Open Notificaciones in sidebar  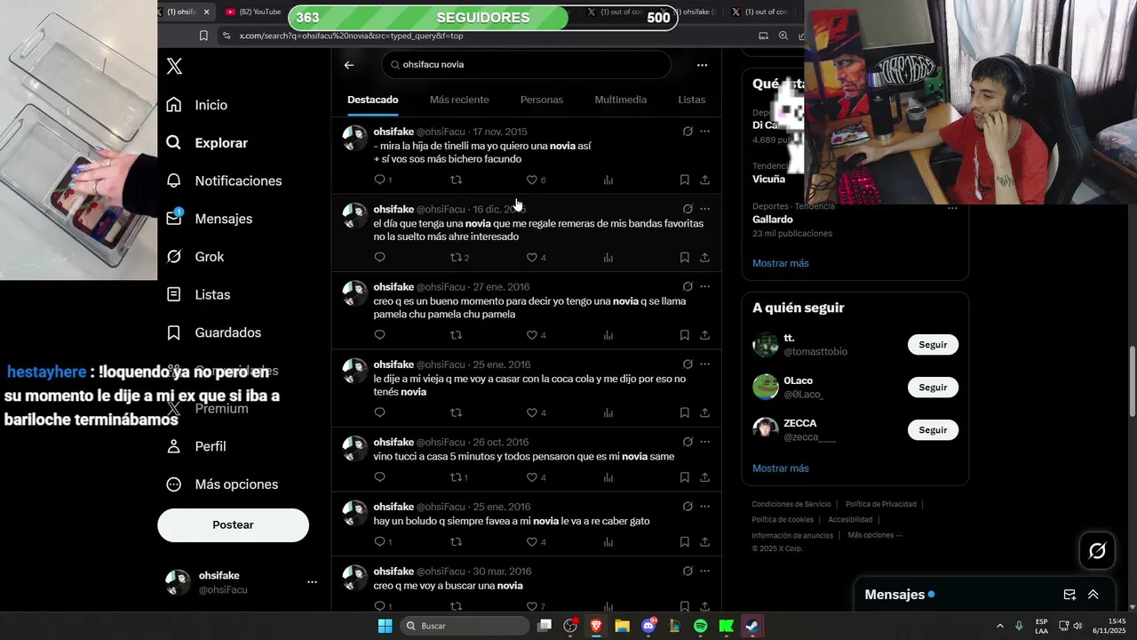click(x=224, y=180)
